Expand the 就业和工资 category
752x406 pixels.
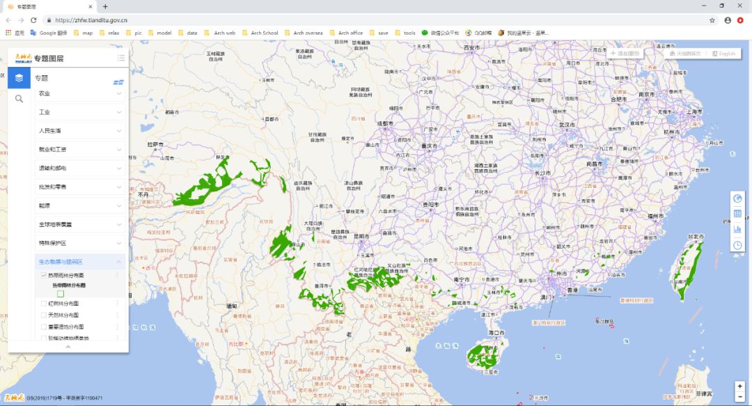(80, 149)
